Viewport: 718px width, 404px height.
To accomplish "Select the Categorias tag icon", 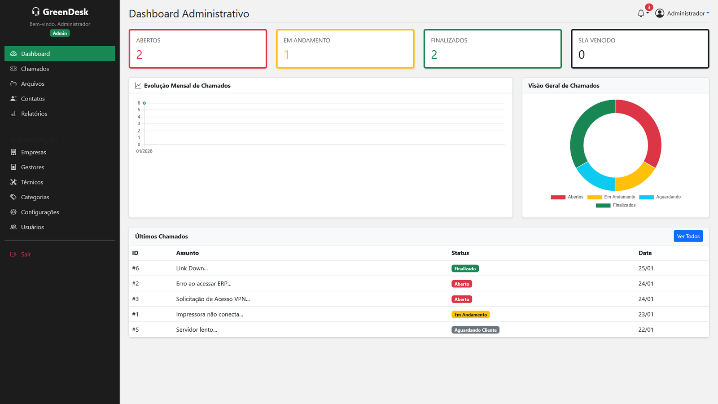I will coord(13,197).
